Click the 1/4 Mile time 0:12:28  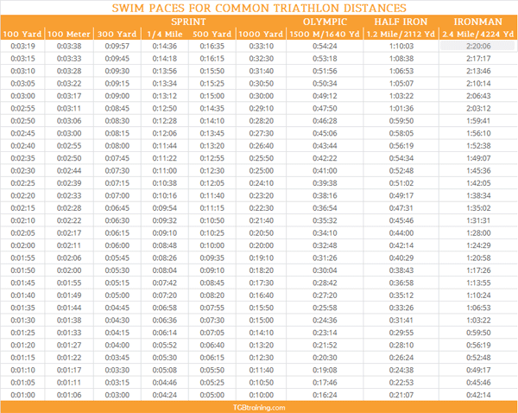[x=165, y=121]
